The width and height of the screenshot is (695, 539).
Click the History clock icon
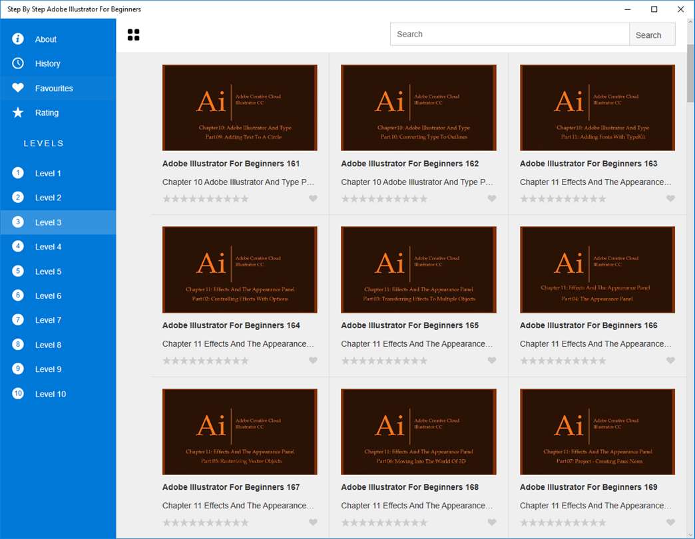click(x=18, y=63)
